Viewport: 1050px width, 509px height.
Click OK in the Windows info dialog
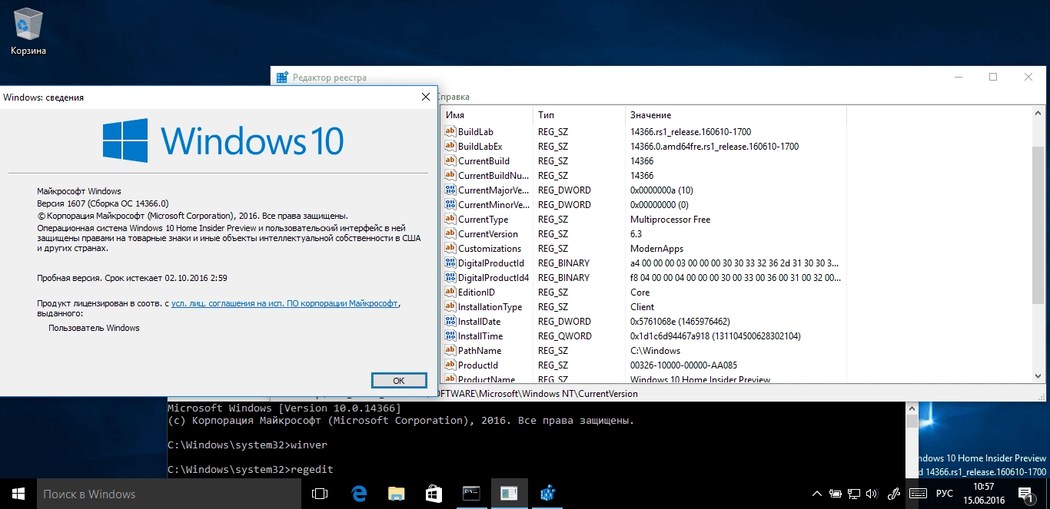pos(398,380)
